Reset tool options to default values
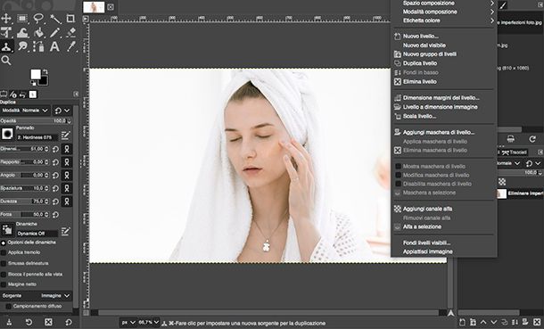 [x=69, y=322]
